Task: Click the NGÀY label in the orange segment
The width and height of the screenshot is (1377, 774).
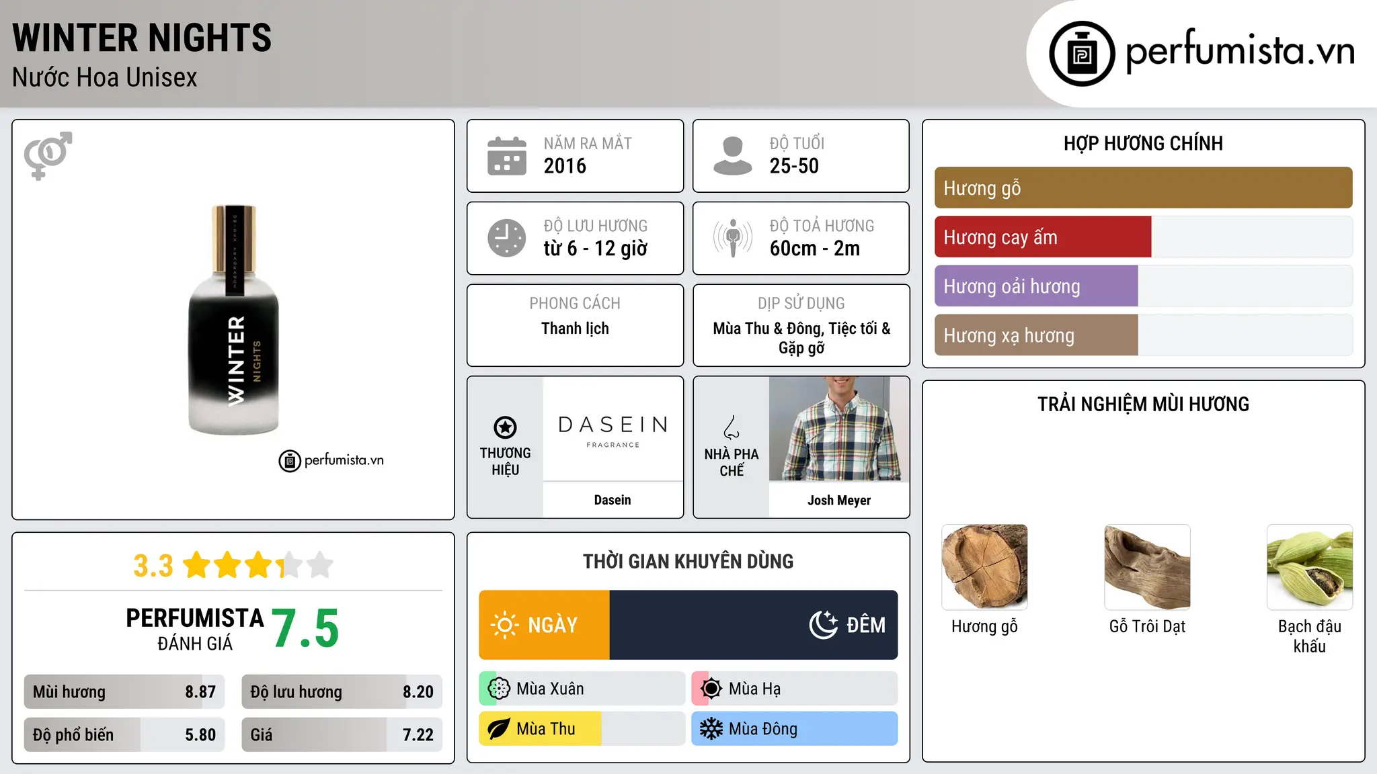Action: 553,625
